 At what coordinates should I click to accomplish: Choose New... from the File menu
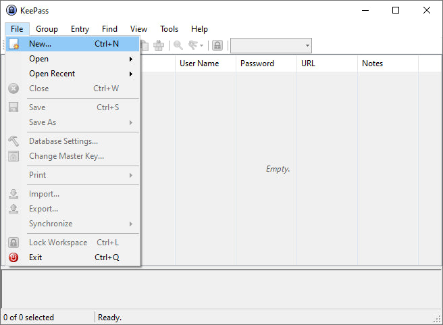pyautogui.click(x=73, y=44)
